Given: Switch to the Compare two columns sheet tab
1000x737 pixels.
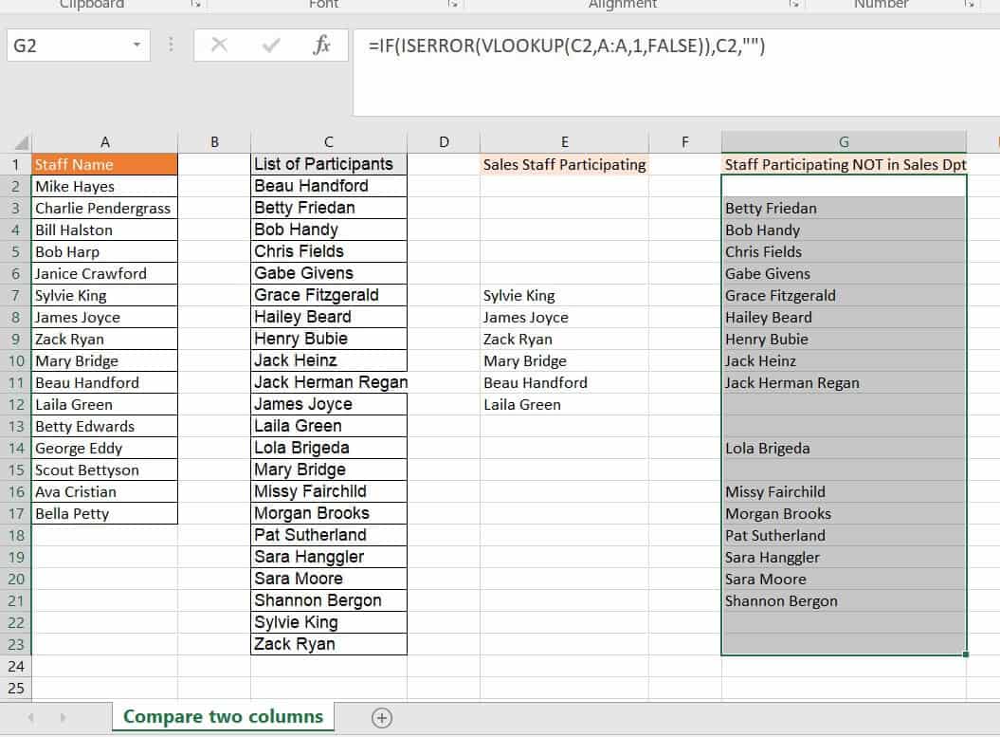Looking at the screenshot, I should click(223, 717).
